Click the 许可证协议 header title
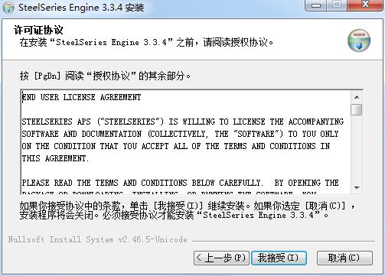 pyautogui.click(x=38, y=30)
